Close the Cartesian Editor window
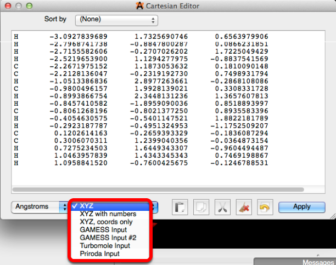 [x=7, y=5]
